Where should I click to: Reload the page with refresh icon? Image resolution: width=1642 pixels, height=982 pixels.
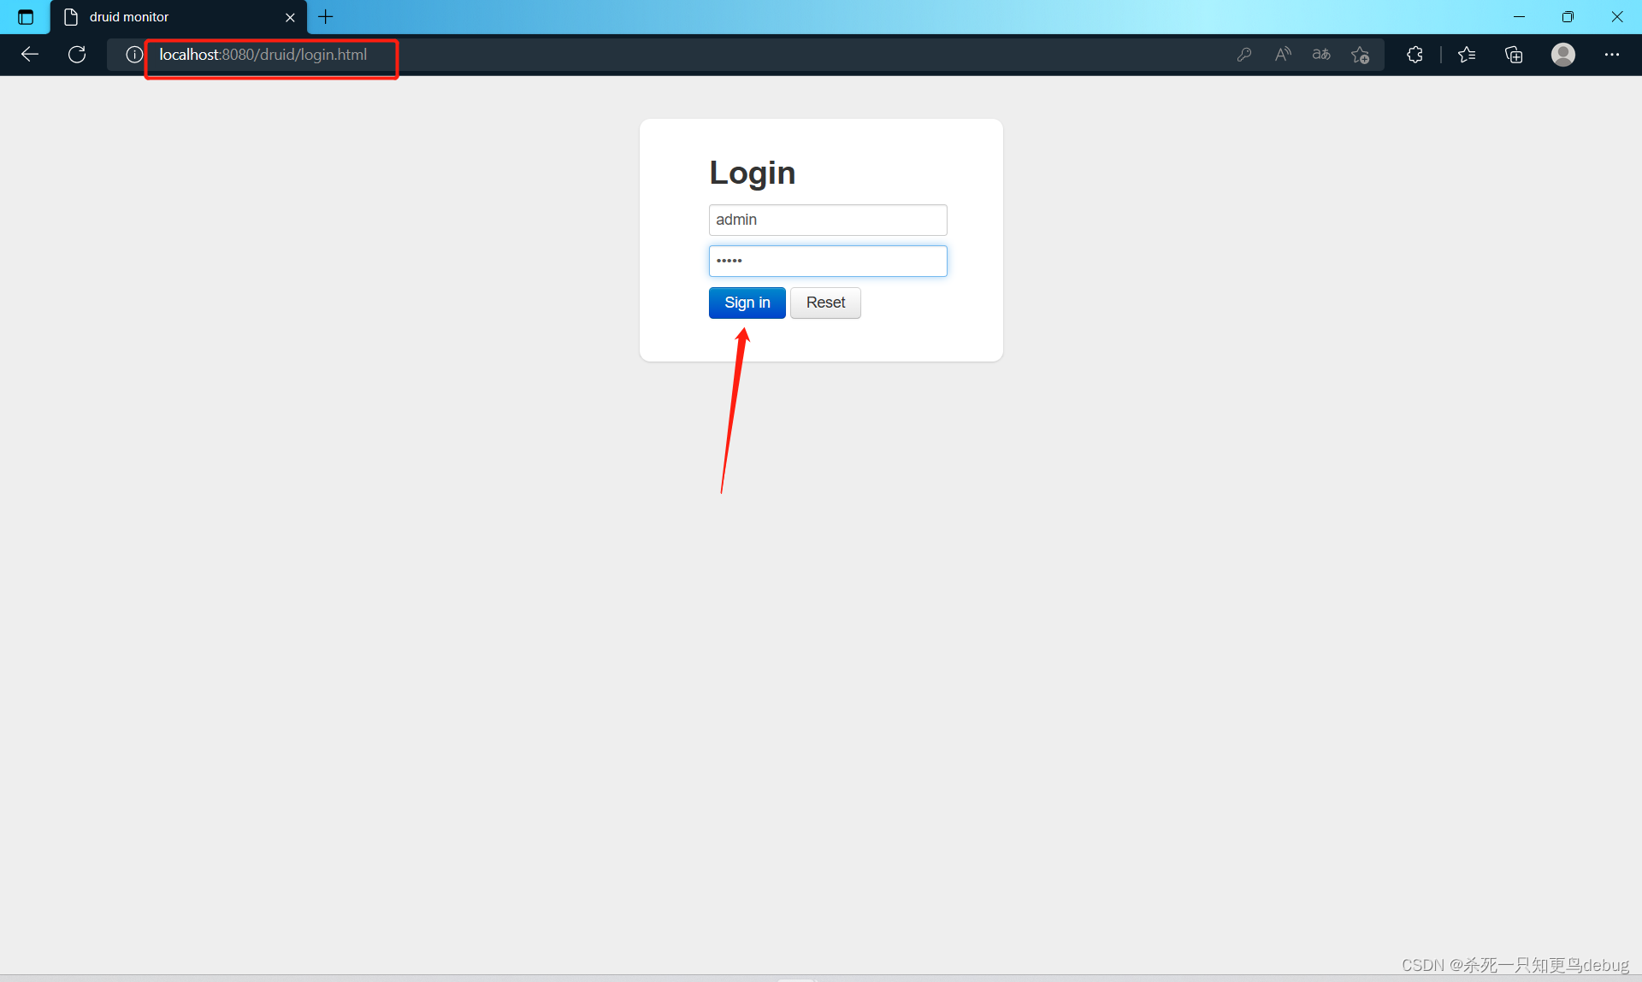click(77, 55)
